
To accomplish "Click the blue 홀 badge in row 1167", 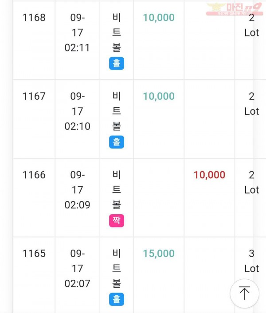I will click(x=117, y=142).
